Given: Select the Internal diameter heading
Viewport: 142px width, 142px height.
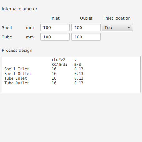Looking at the screenshot, I should click(20, 9).
